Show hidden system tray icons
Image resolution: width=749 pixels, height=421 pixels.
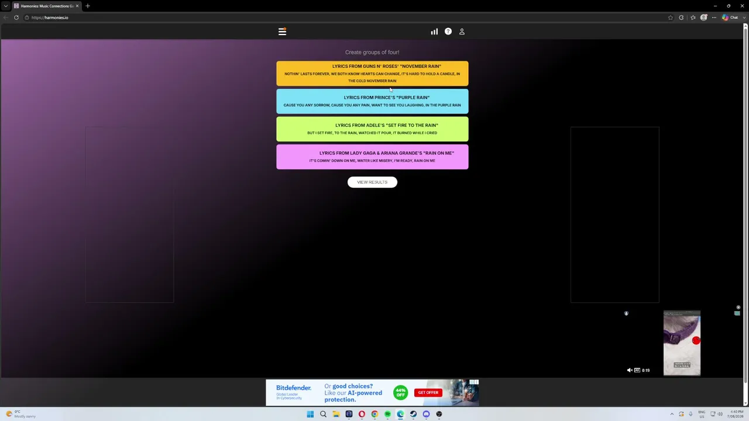point(672,414)
